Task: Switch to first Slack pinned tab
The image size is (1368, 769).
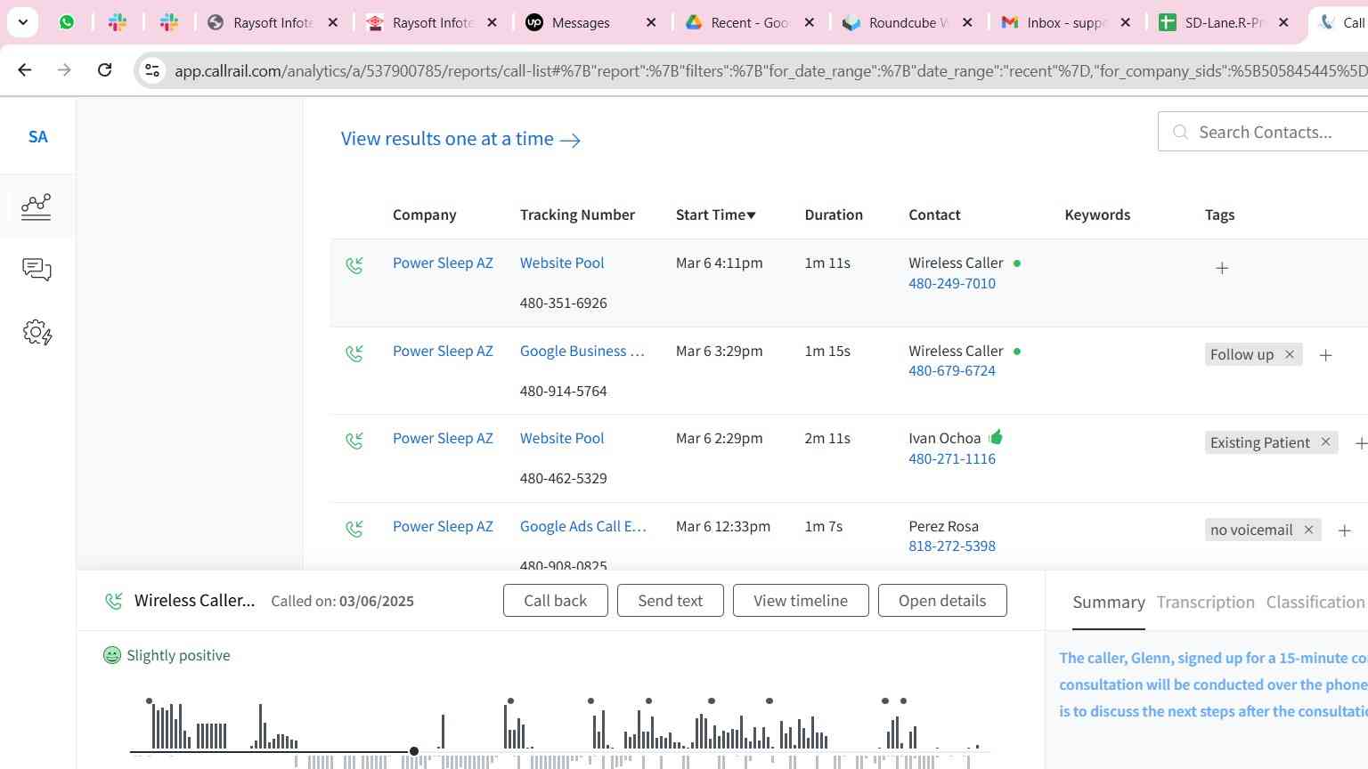Action: coord(118,22)
